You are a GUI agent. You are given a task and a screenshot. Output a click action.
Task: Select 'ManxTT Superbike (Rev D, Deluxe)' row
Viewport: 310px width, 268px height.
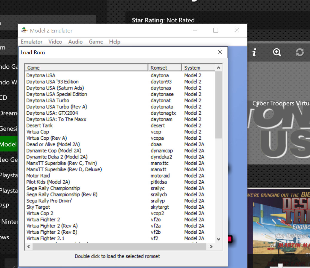[120, 170]
